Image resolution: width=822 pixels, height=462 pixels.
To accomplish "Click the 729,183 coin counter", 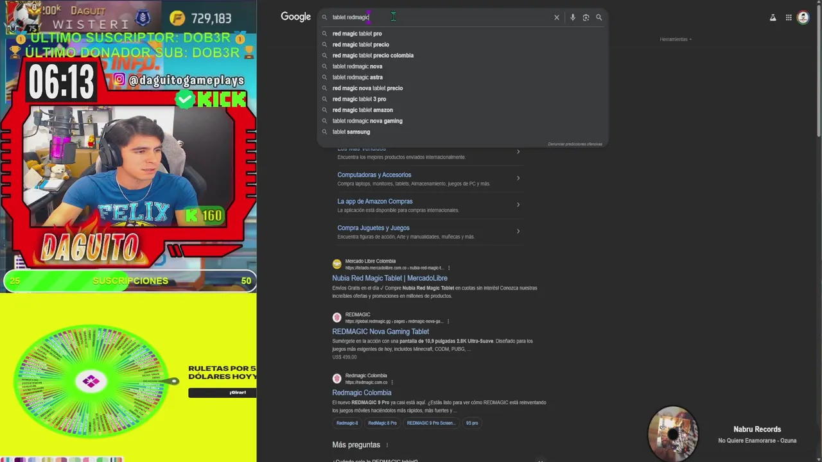I will [211, 19].
